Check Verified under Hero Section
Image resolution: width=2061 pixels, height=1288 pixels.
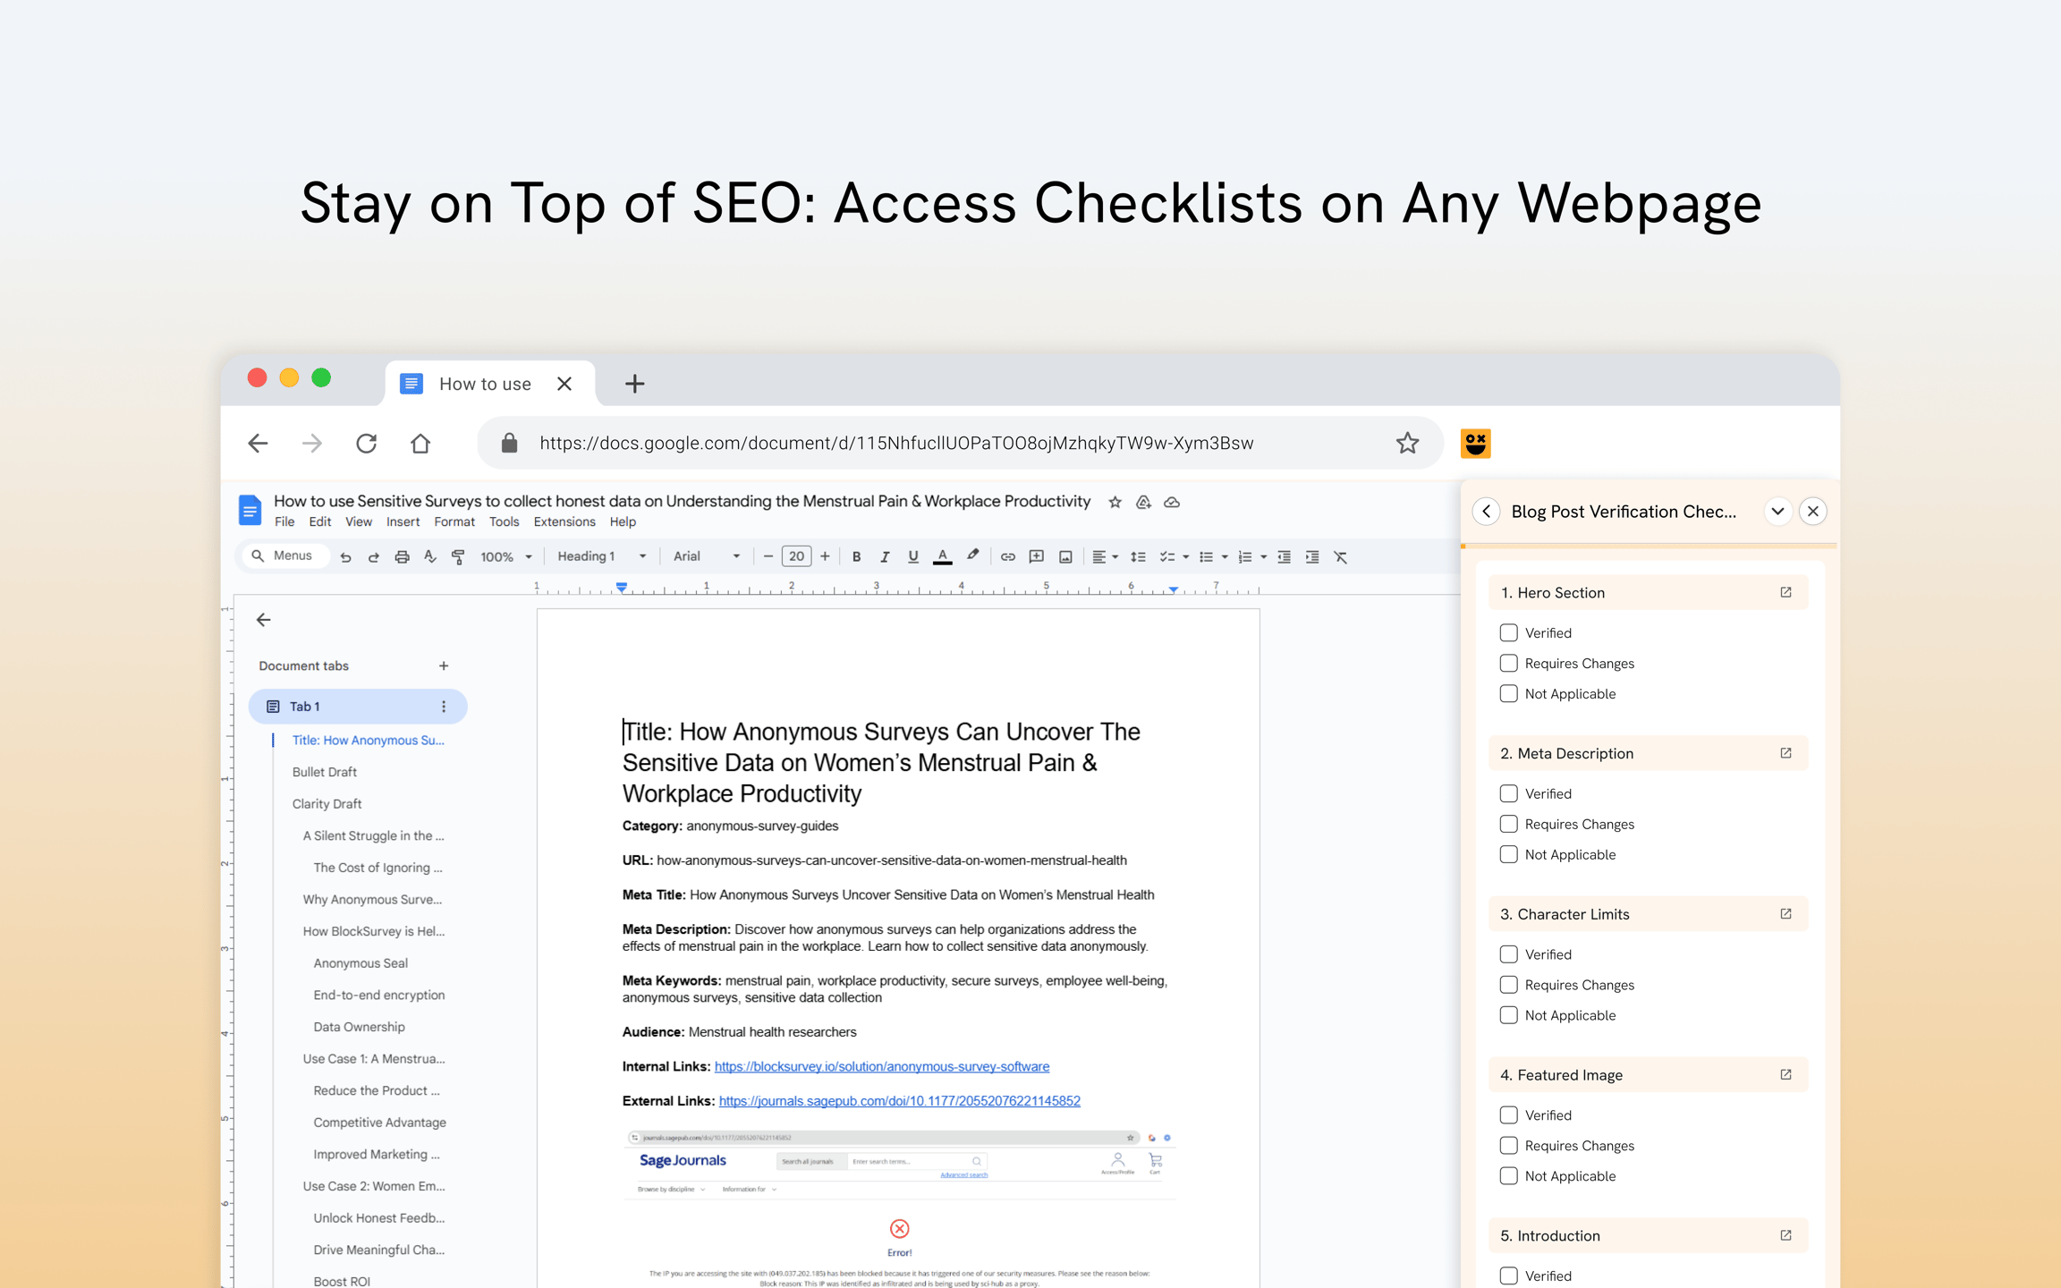click(x=1508, y=632)
